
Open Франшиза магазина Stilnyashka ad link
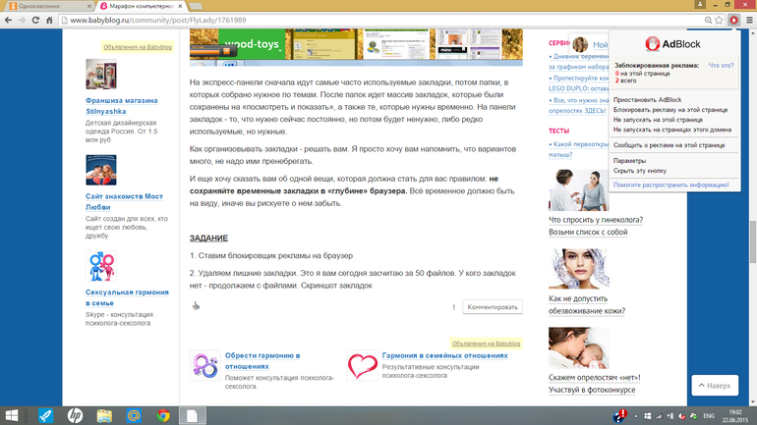pos(121,106)
